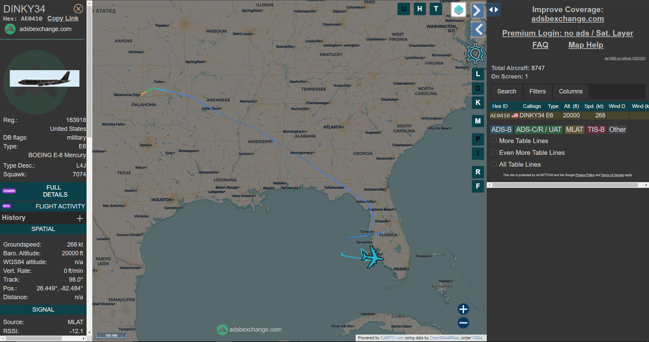Image resolution: width=649 pixels, height=342 pixels.
Task: Open map settings gear icon
Action: [475, 53]
